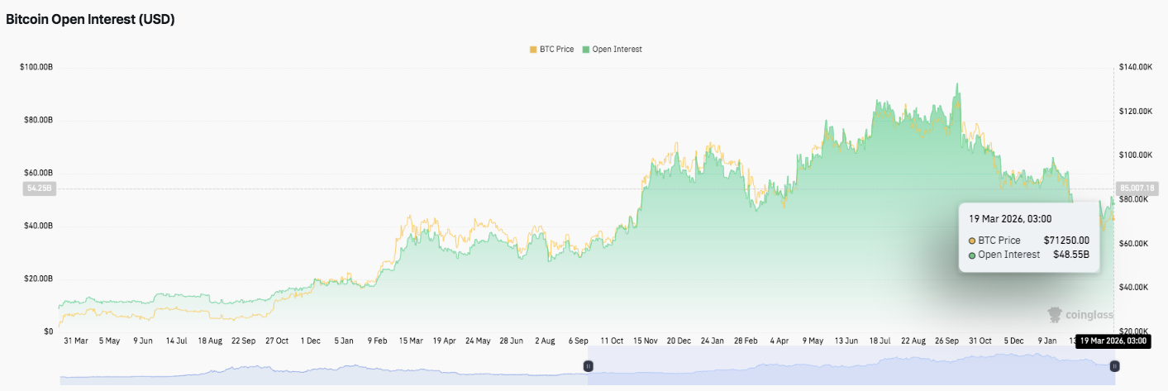Select the 15 Nov x-axis date label
The width and height of the screenshot is (1168, 391).
pyautogui.click(x=644, y=341)
